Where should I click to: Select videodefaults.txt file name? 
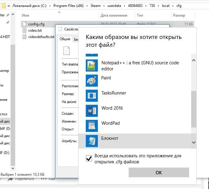click(x=41, y=37)
